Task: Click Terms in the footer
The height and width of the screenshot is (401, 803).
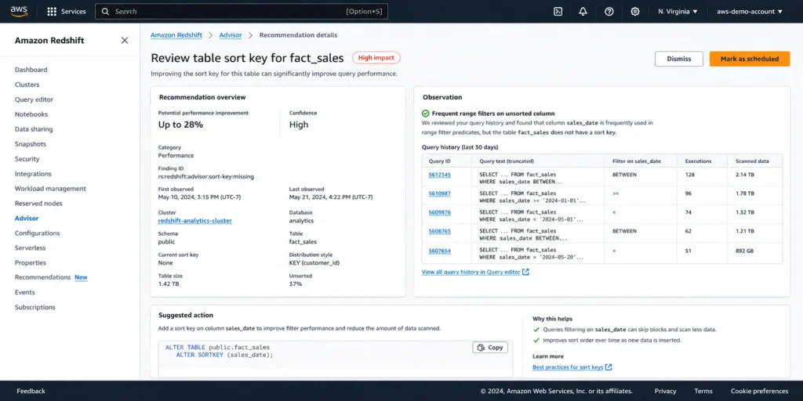Action: pos(703,391)
